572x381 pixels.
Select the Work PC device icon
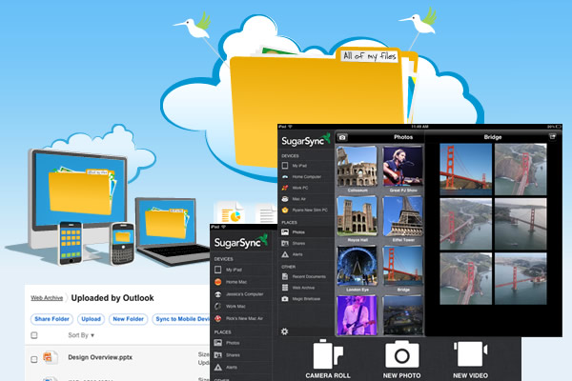[285, 188]
